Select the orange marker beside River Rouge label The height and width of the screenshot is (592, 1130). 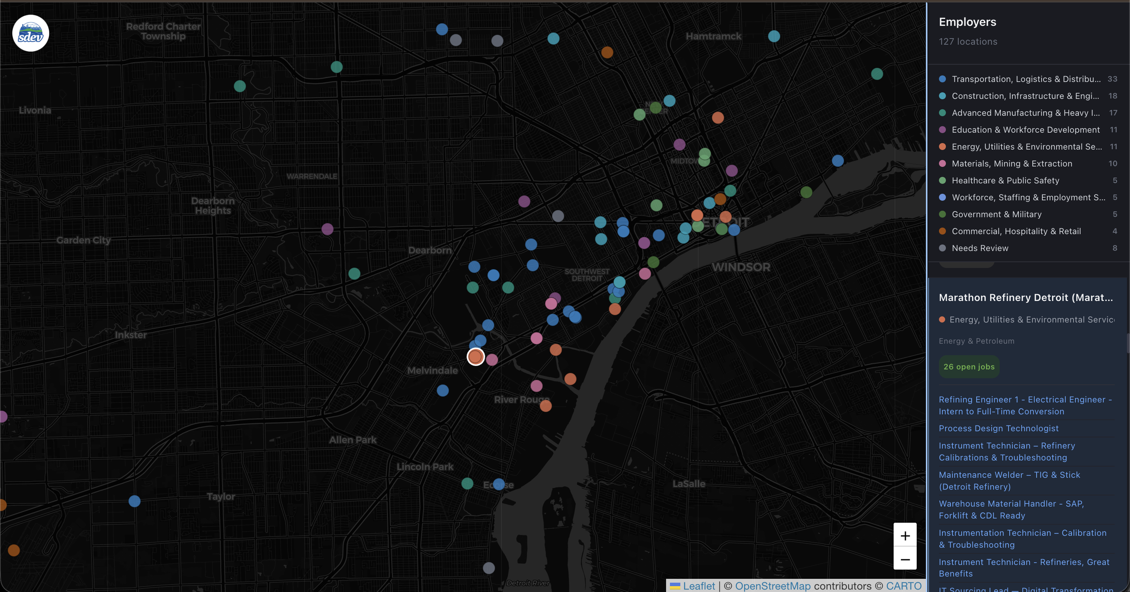pyautogui.click(x=546, y=406)
